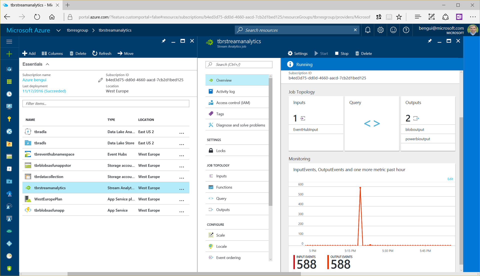Screen dimensions: 480x276
Task: Open context menu for tbrdatacollection row
Action: click(182, 178)
